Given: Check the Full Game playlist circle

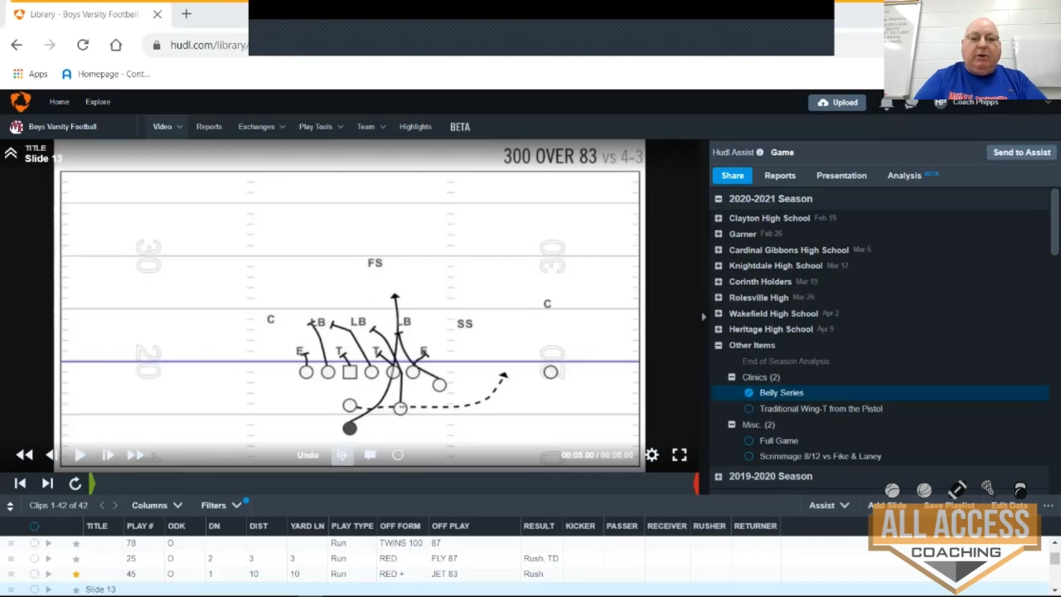Looking at the screenshot, I should (x=749, y=441).
